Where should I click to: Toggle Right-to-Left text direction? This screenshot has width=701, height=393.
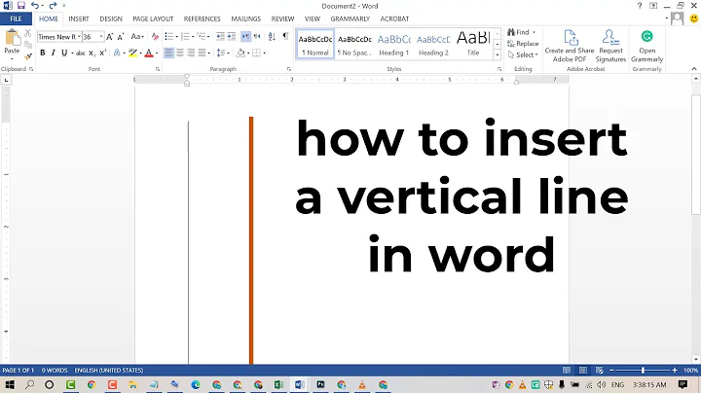pos(257,37)
